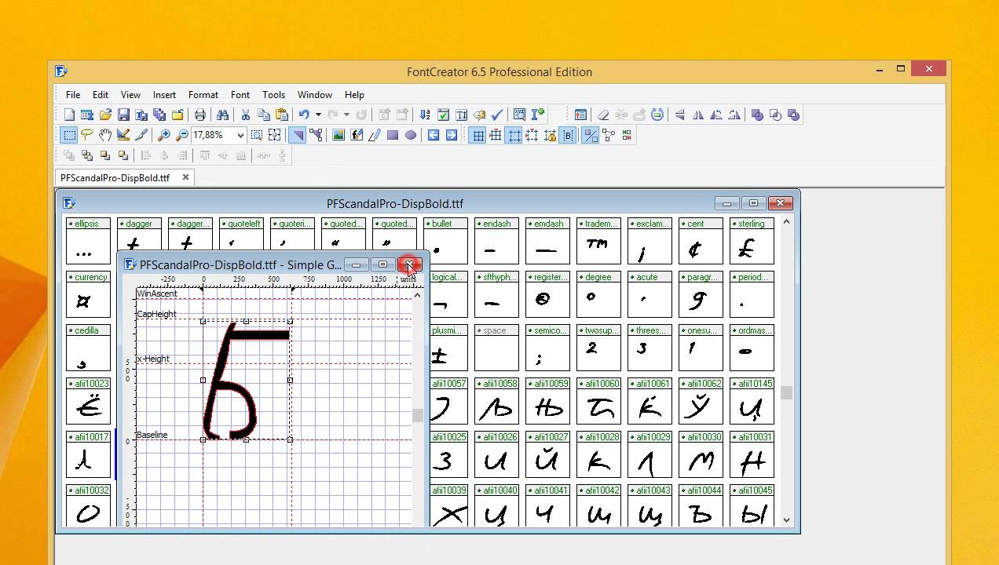Select the rectangle selection tool
This screenshot has height=565, width=999.
(x=69, y=135)
